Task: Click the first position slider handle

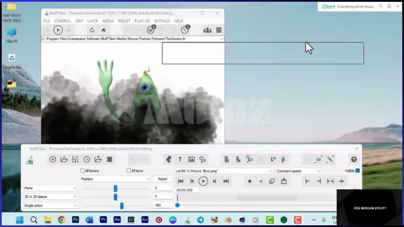Action: 115,189
